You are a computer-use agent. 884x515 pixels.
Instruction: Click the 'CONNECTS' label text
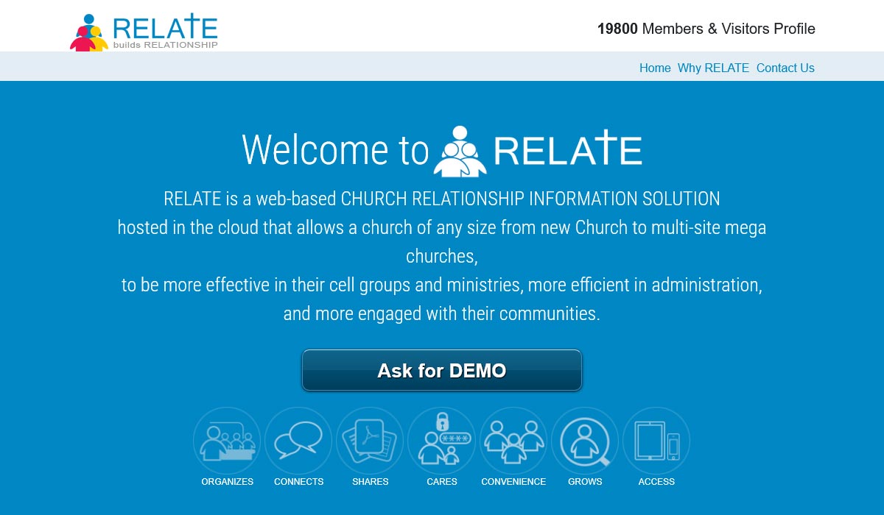tap(299, 482)
